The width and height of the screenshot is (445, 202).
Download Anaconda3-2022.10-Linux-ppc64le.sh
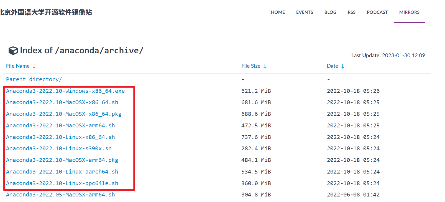coord(62,183)
